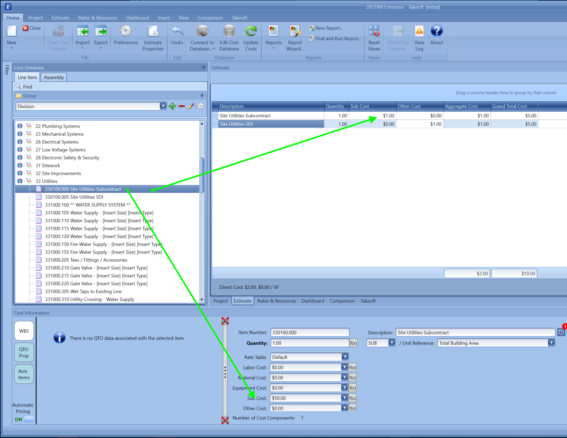The image size is (567, 438).
Task: Open the Comparison ribbon tab
Action: click(210, 18)
